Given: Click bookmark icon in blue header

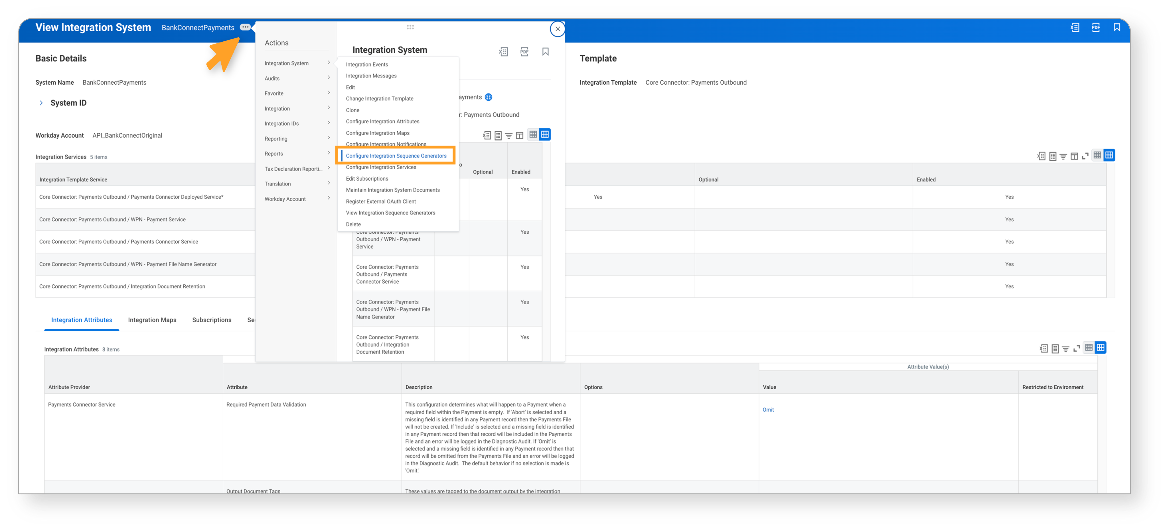Looking at the screenshot, I should click(1117, 28).
